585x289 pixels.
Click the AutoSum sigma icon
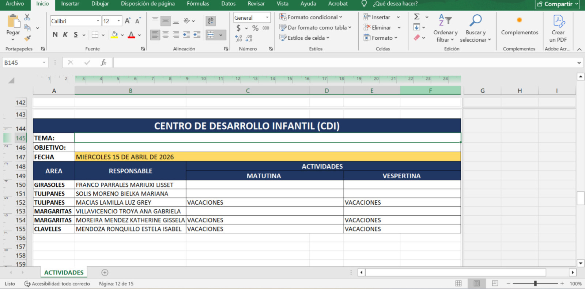pos(417,17)
